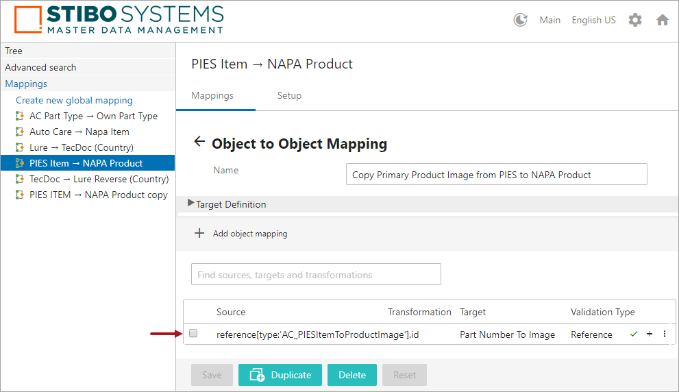Viewport: 679px width, 392px height.
Task: Click mapping icon beside AC Part Type
Action: tap(19, 116)
